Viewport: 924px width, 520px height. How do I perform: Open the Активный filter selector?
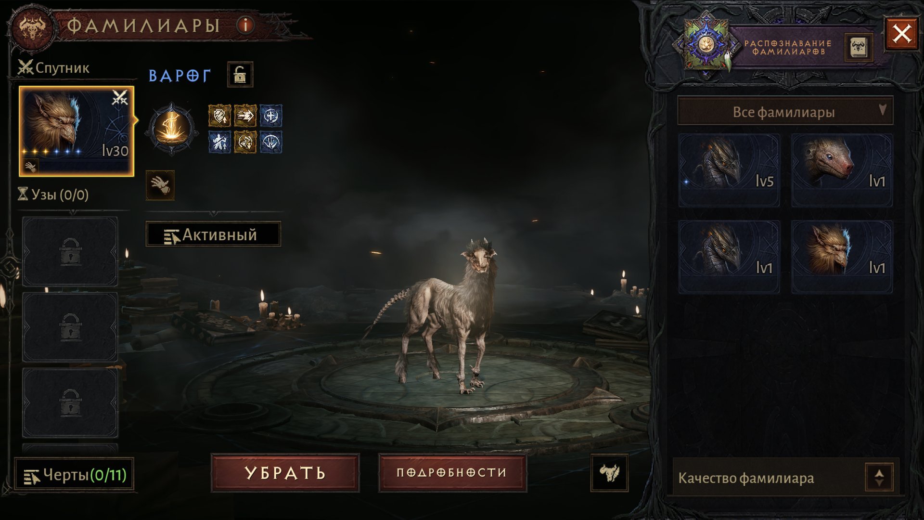[x=213, y=234]
